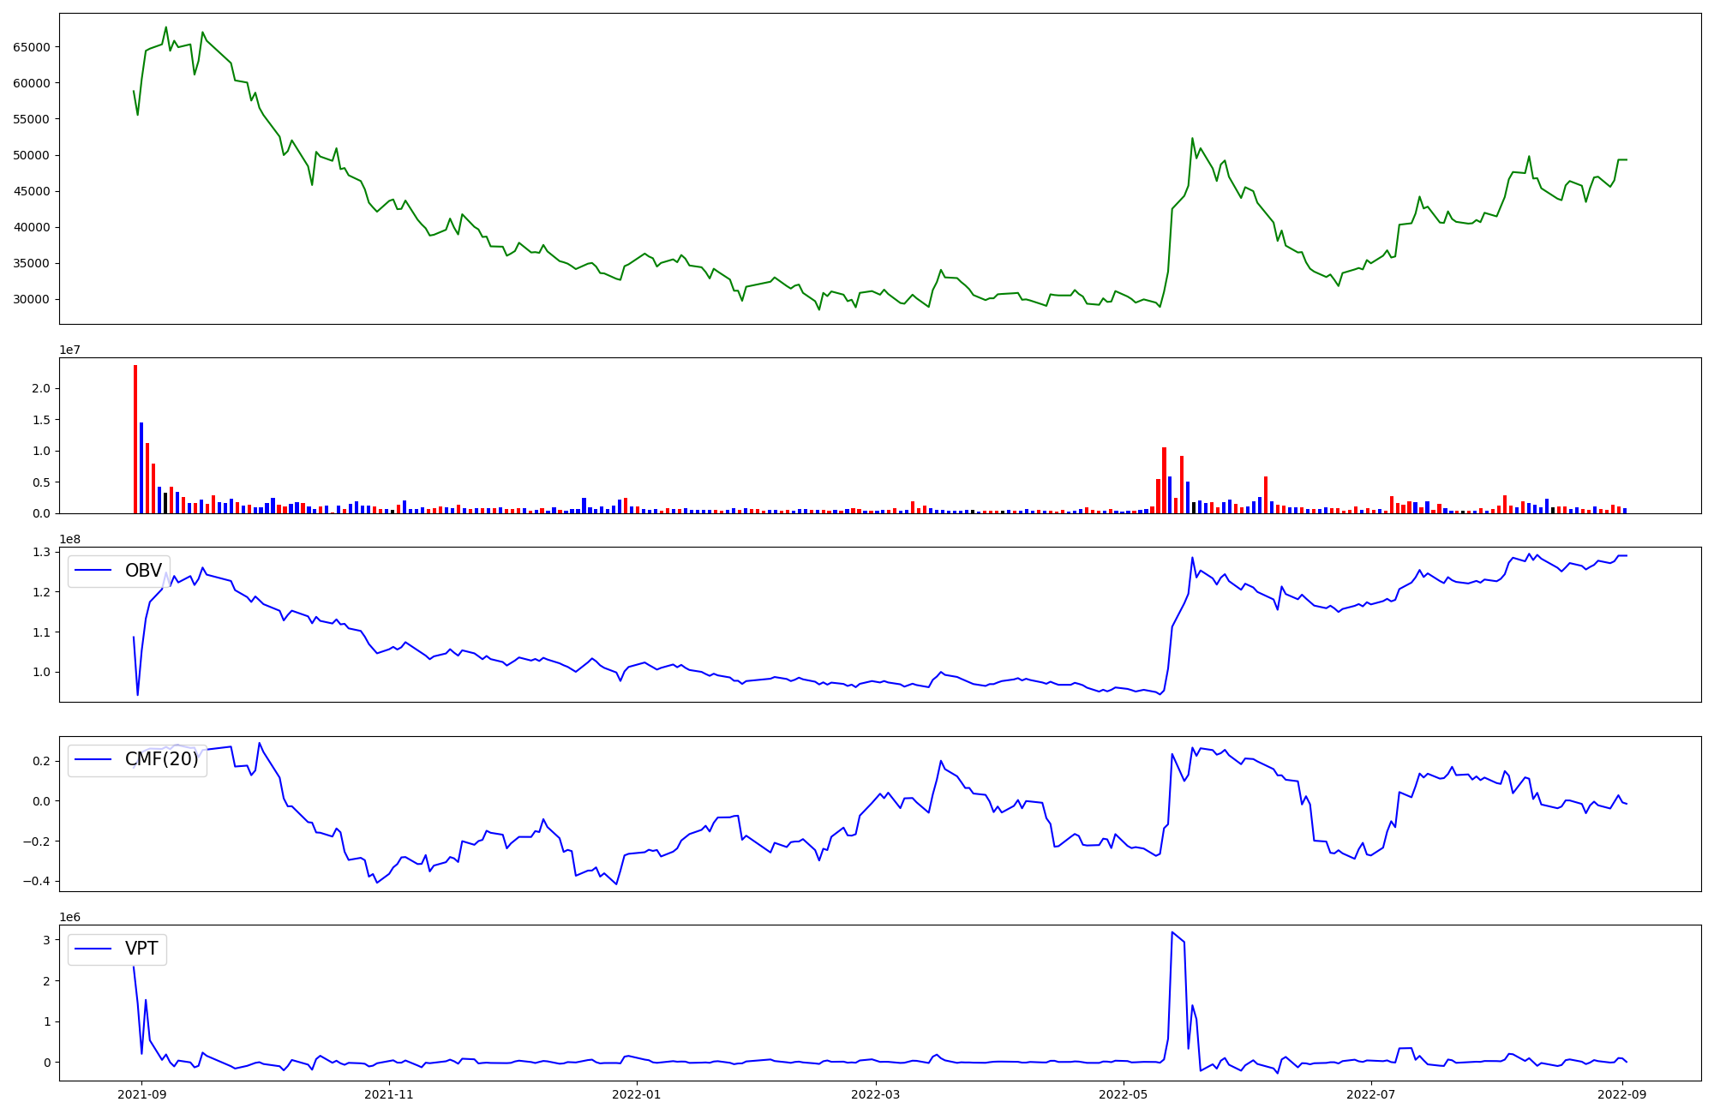Click the 30000 price axis tick label
Viewport: 1714px width, 1114px height.
(x=31, y=300)
